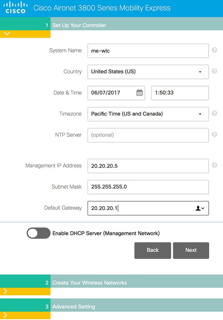Click the Next button
Screen dimensions: 223x320
pyautogui.click(x=191, y=251)
